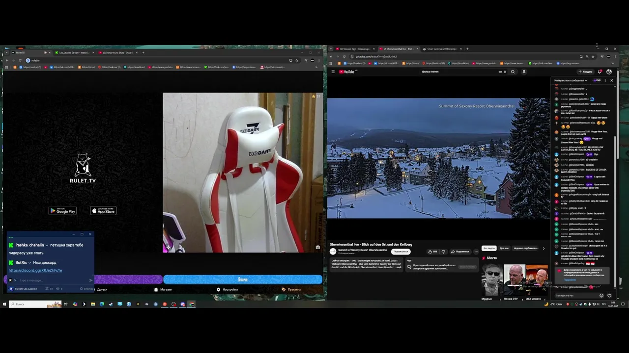Click the purple button on Rulet.tv
Viewport: 629px width, 353px height.
pyautogui.click(x=128, y=279)
